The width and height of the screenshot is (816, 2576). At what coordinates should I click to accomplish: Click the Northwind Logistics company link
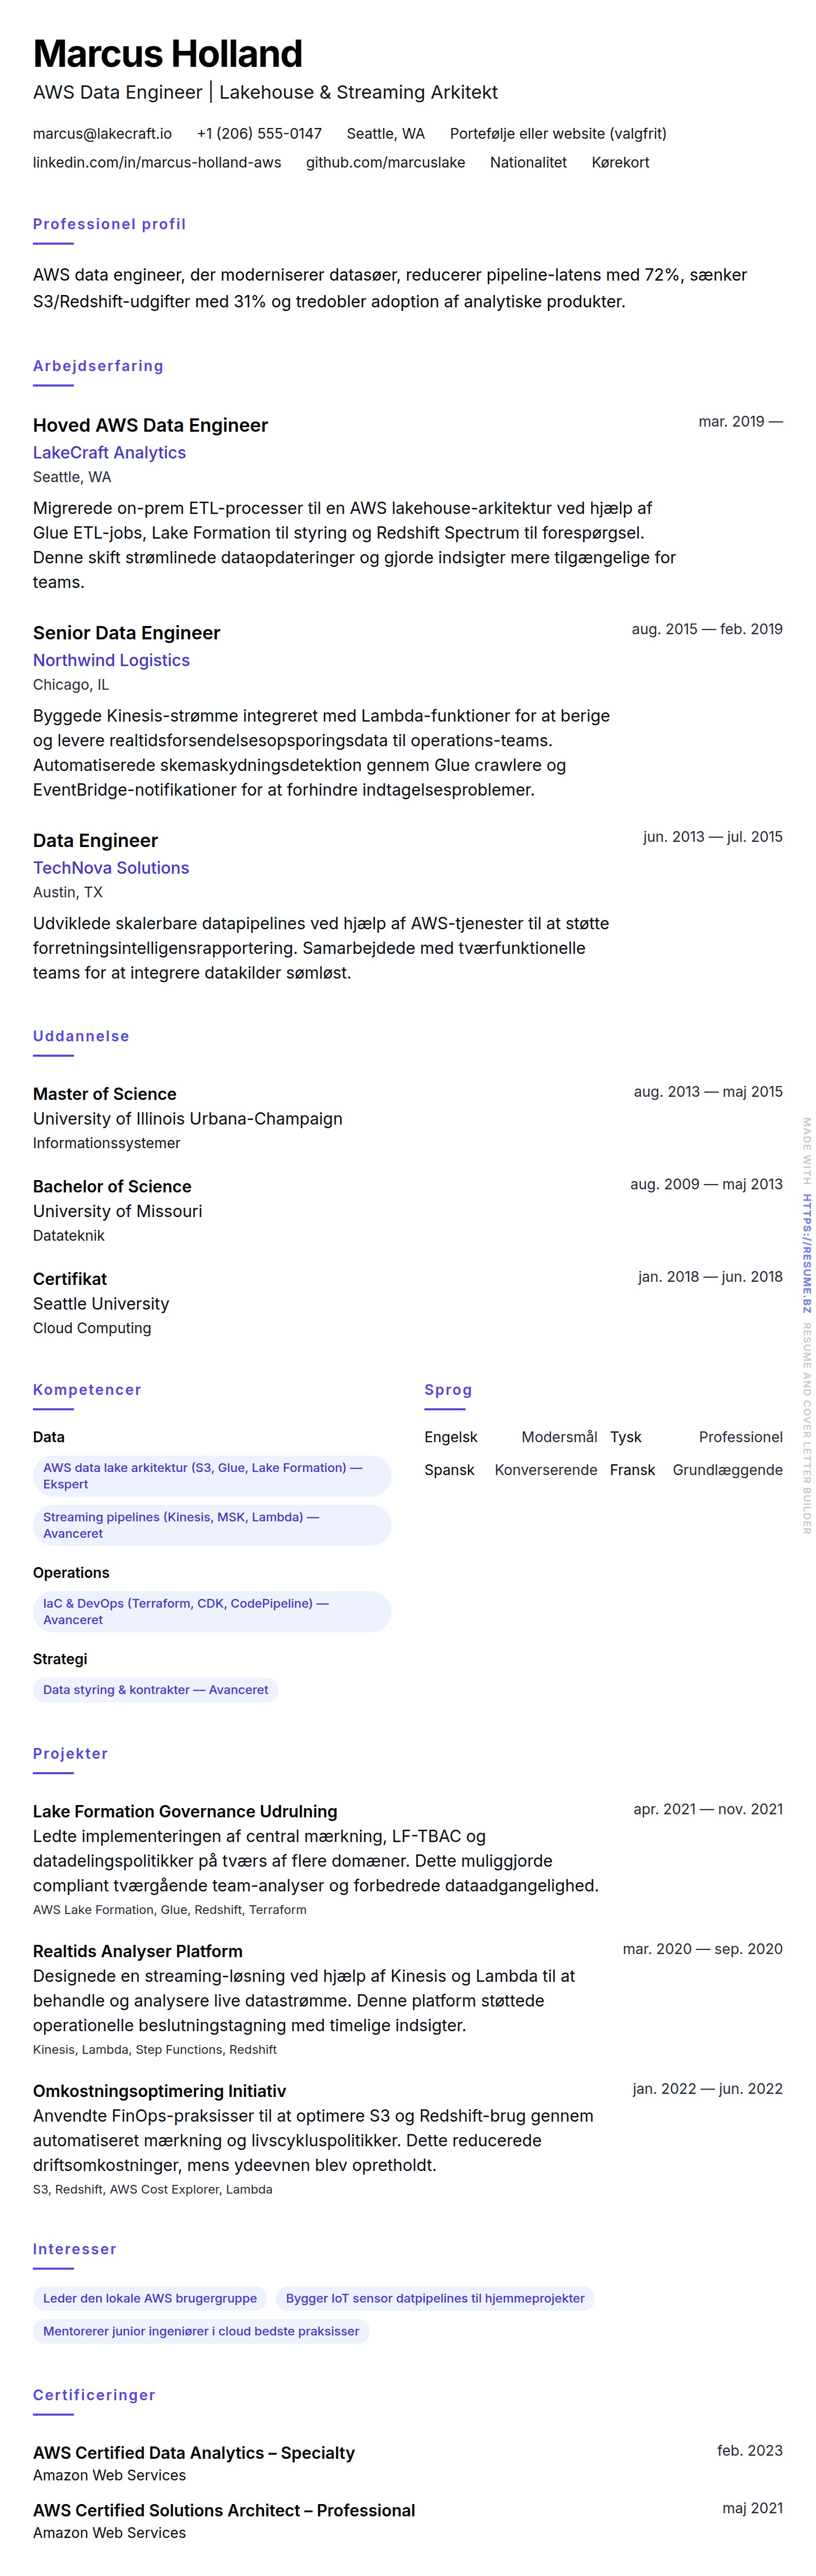click(111, 660)
